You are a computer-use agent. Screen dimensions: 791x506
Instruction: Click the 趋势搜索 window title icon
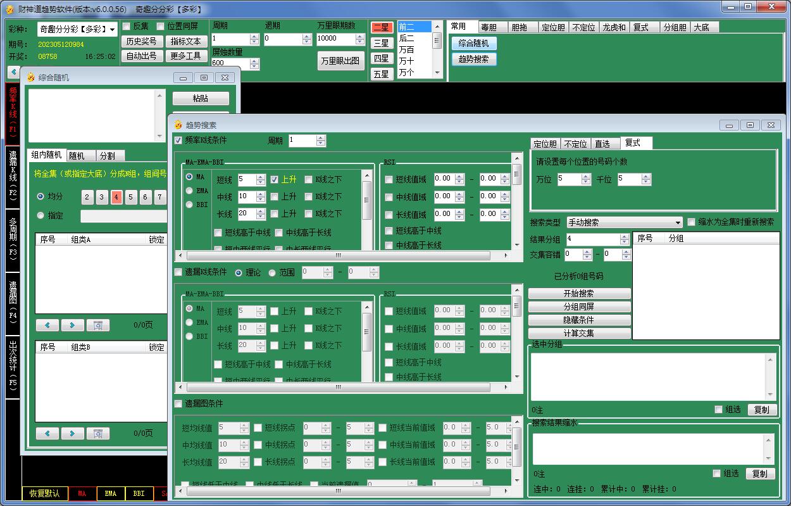[x=178, y=125]
